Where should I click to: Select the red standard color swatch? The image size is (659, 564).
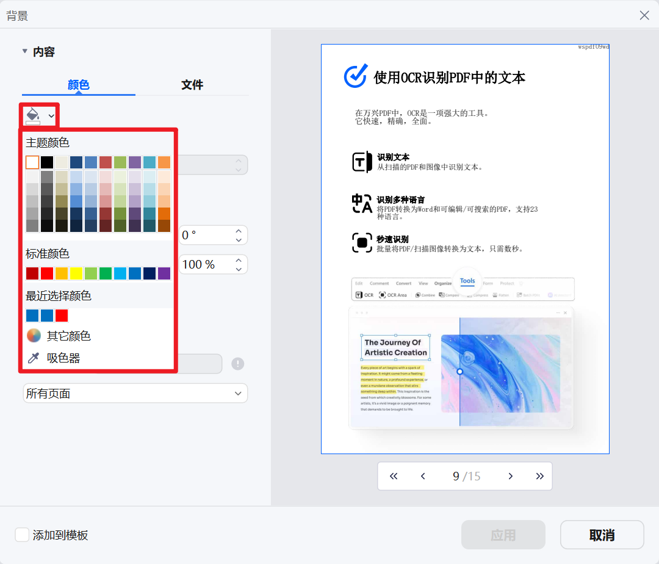(x=46, y=273)
